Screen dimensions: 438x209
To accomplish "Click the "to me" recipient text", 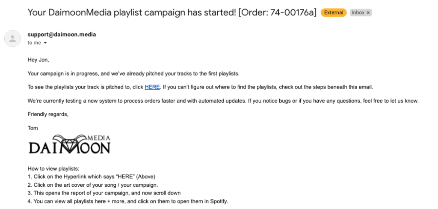I will tap(34, 43).
